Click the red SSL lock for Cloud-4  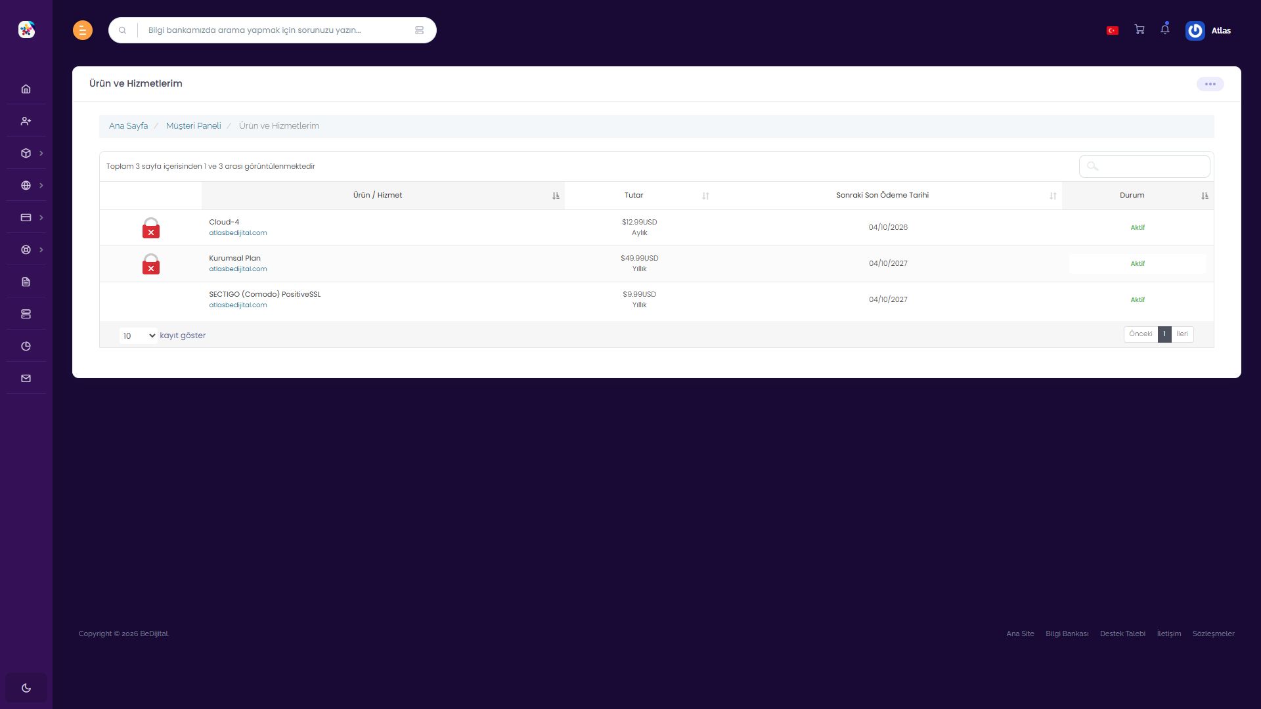point(151,228)
